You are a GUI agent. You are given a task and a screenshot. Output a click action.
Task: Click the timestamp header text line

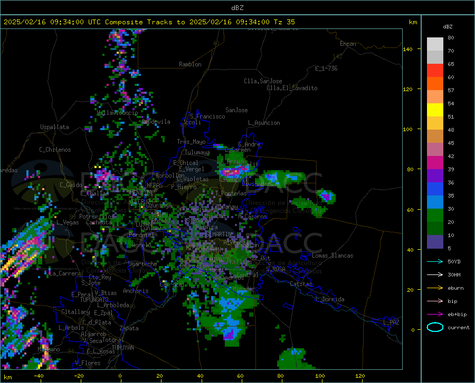click(149, 22)
